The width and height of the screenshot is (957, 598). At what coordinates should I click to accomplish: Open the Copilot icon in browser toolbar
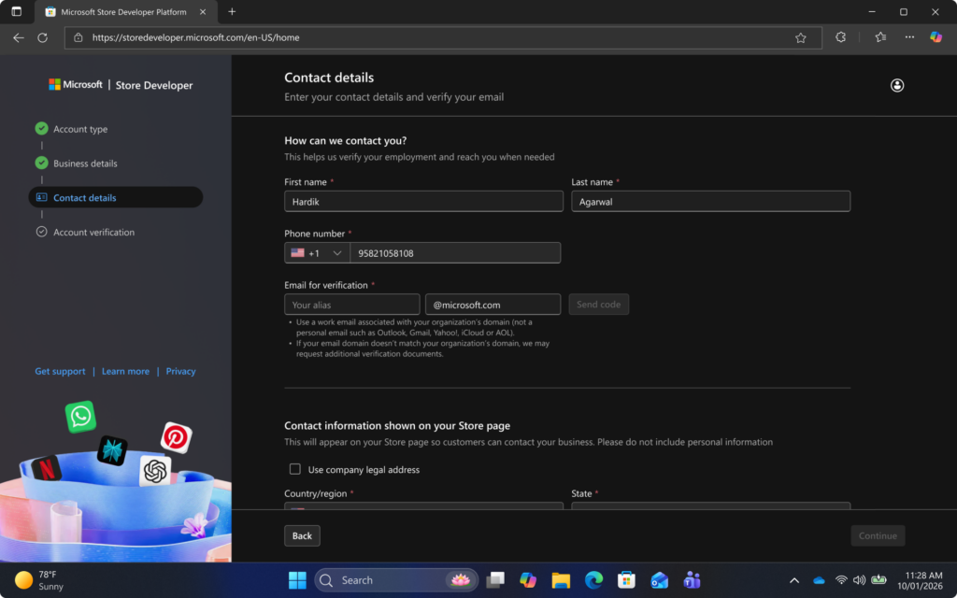pyautogui.click(x=936, y=37)
